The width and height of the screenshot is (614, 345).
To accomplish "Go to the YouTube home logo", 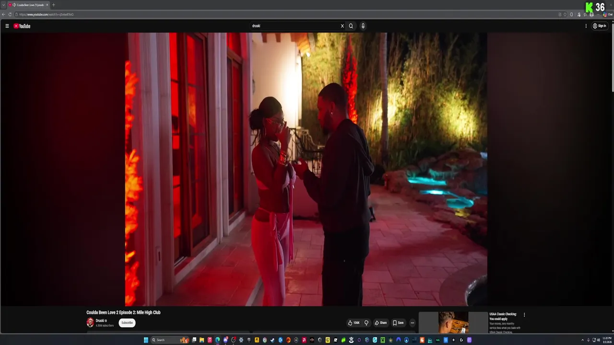I will 22,26.
